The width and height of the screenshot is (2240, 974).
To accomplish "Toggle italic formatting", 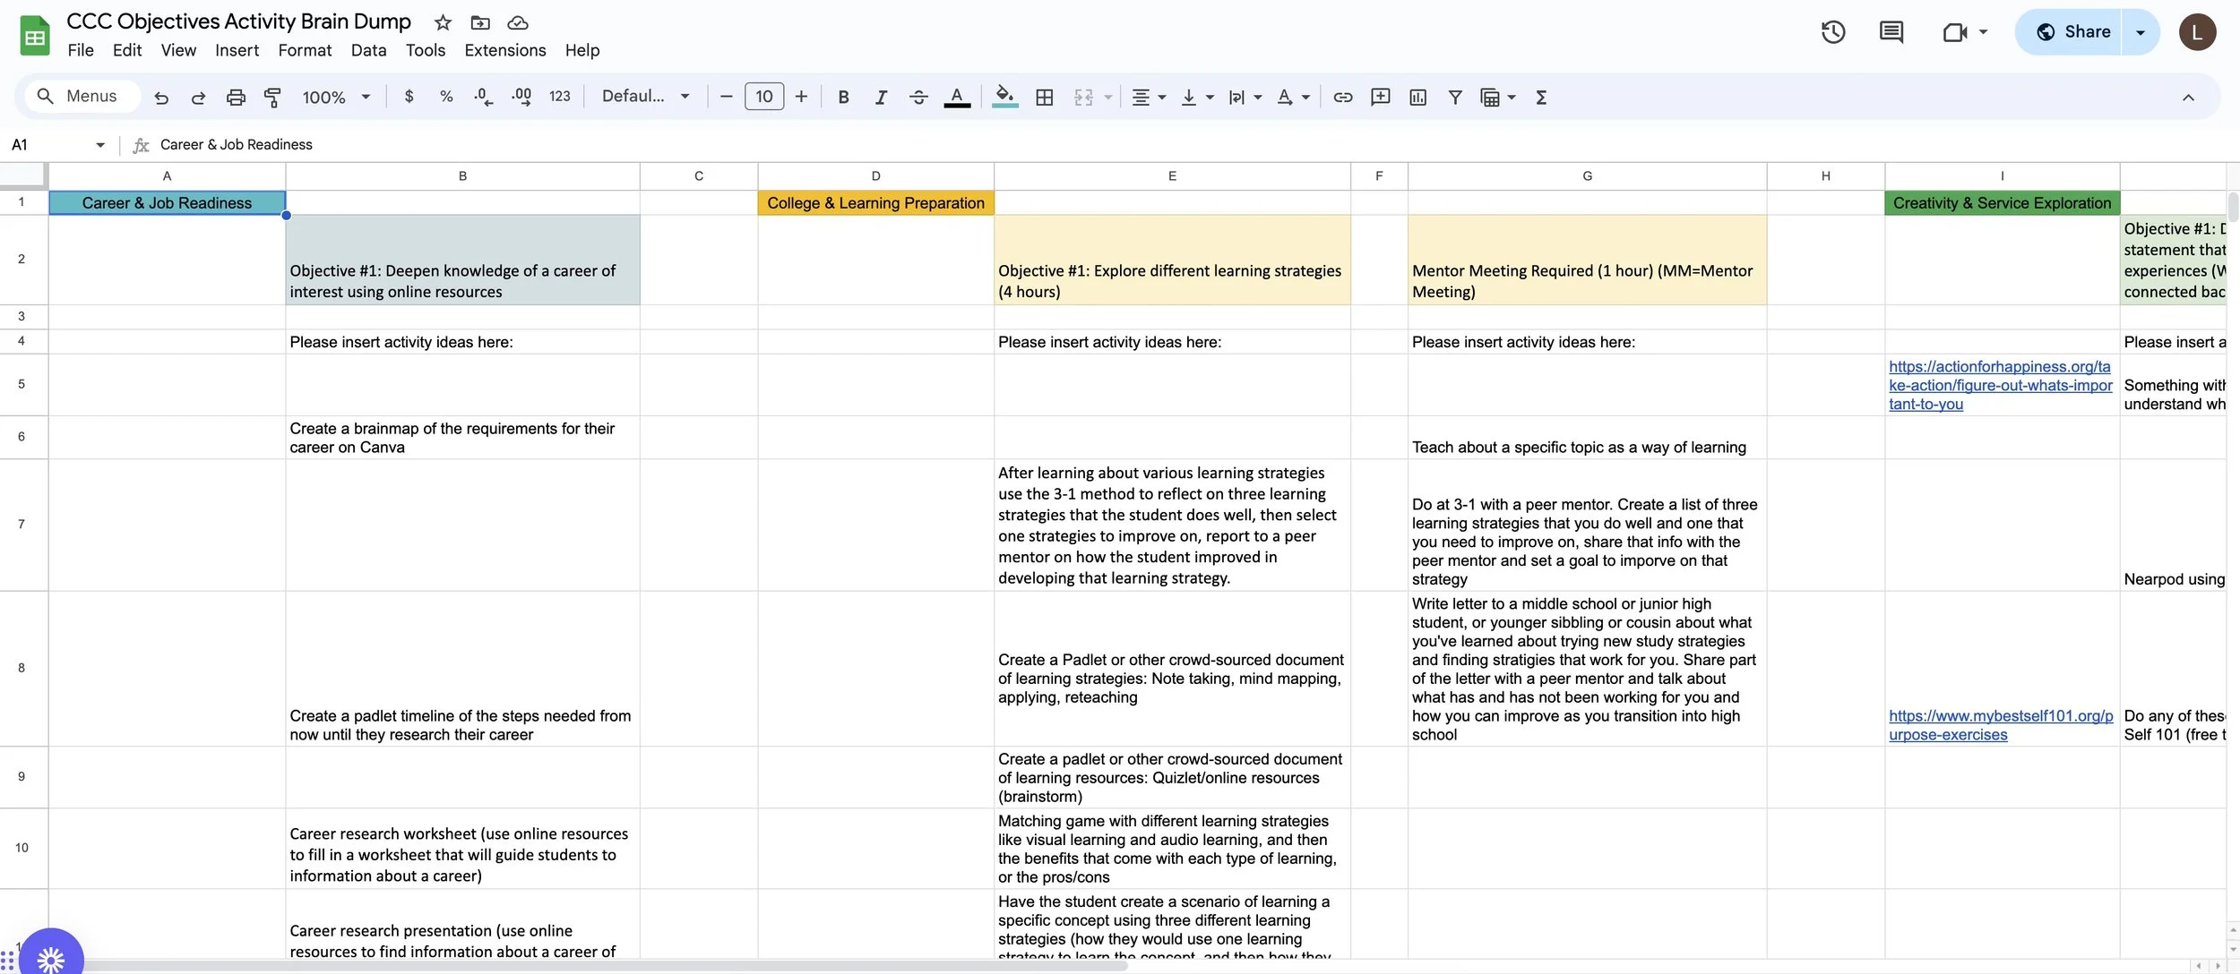I will pyautogui.click(x=881, y=97).
